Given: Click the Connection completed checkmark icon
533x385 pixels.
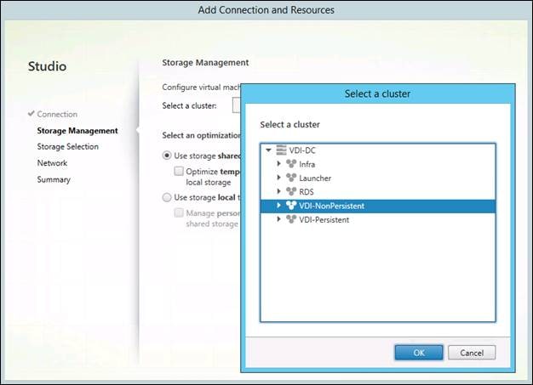Looking at the screenshot, I should pyautogui.click(x=32, y=113).
